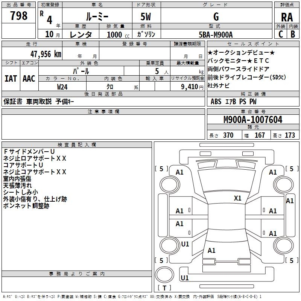The height and width of the screenshot is (301, 301).
Task: Click the 注意事項欄 header
Action: pos(103,111)
